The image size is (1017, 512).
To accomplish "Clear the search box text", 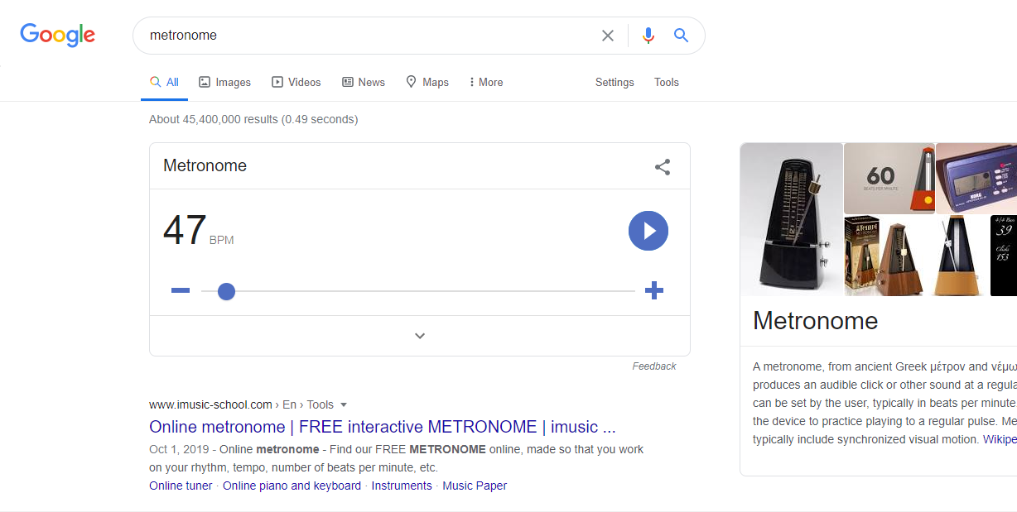I will [608, 36].
